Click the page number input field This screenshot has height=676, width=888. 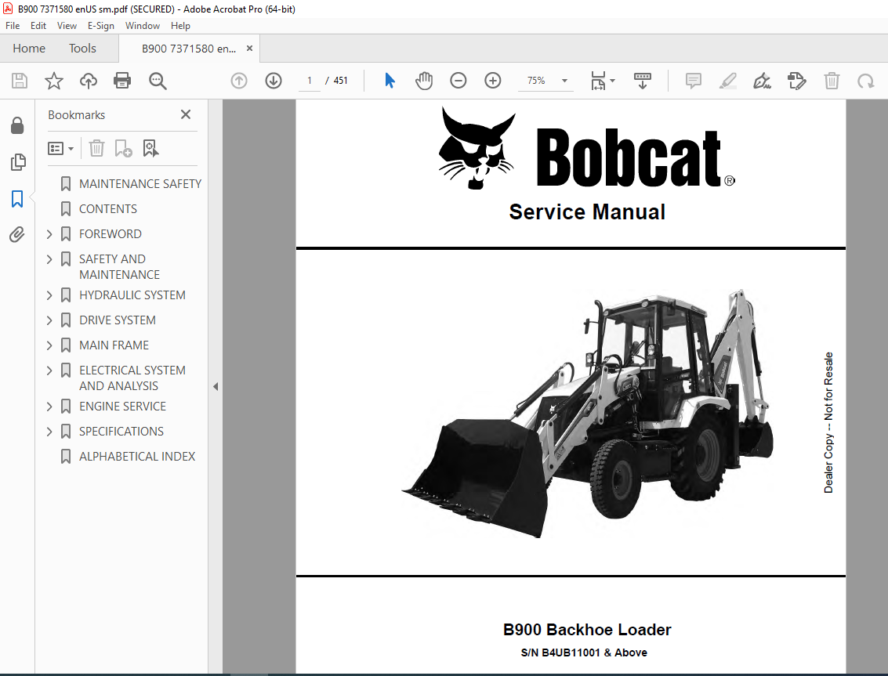coord(310,81)
